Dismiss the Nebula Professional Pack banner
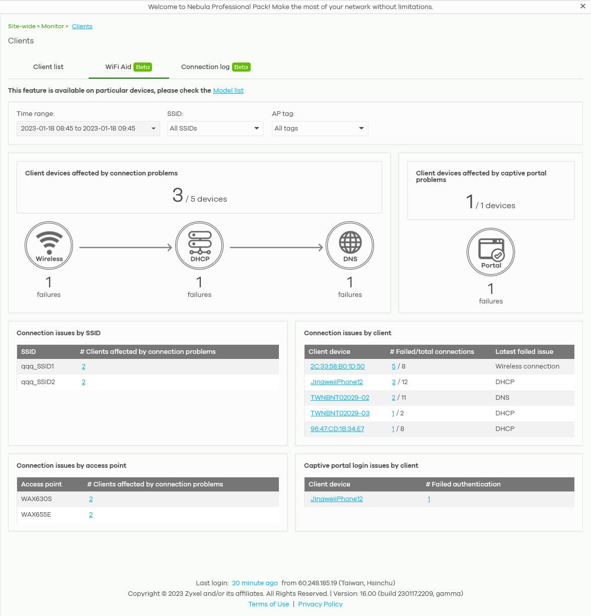 tap(582, 7)
